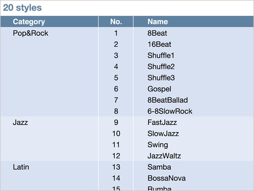Click the FastJazz style name
Screen dimensions: 254x191
pyautogui.click(x=162, y=122)
